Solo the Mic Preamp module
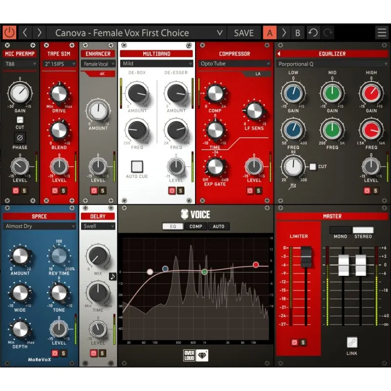This screenshot has width=391, height=391. 24,191
